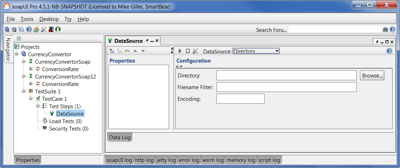Click the help icon in DataSource editor toolbar
Screen dimensions: 400x168
pyautogui.click(x=389, y=51)
